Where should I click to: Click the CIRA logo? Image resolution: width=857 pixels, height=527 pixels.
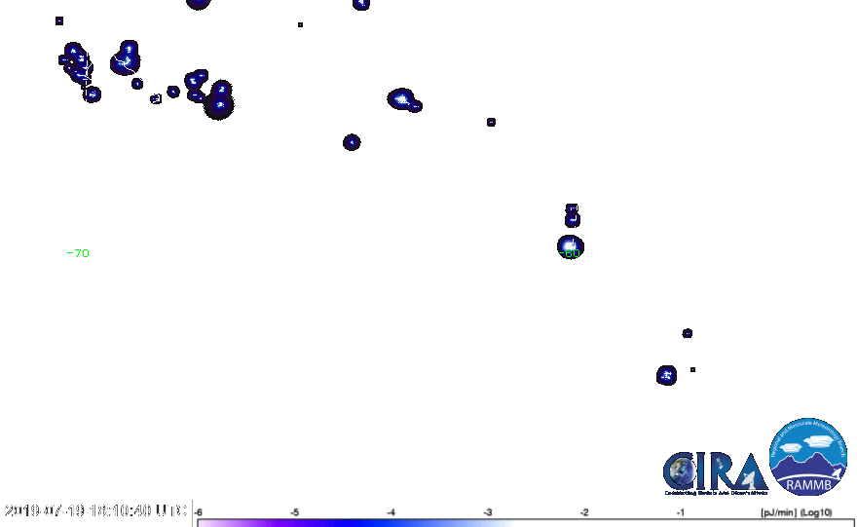tap(715, 472)
